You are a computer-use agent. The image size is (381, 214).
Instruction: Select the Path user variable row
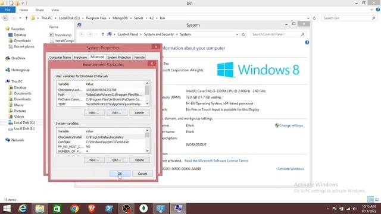pos(101,95)
